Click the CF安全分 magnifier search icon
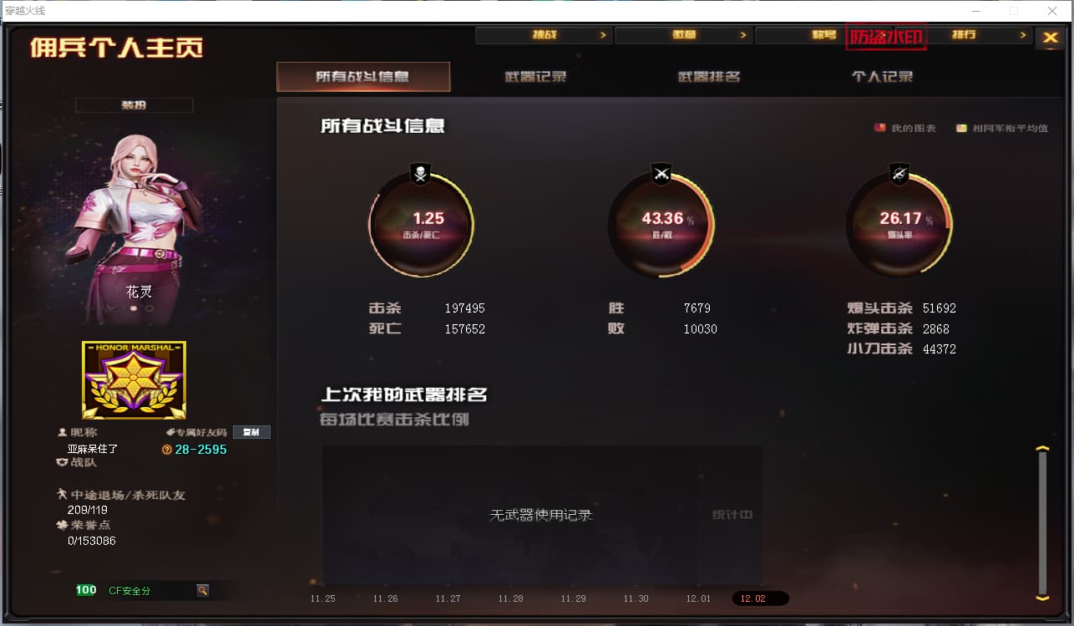Viewport: 1074px width, 626px height. 202,590
